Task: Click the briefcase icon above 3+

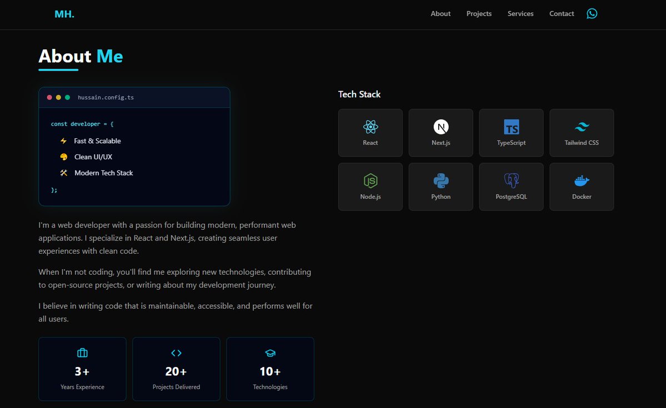Action: [82, 353]
